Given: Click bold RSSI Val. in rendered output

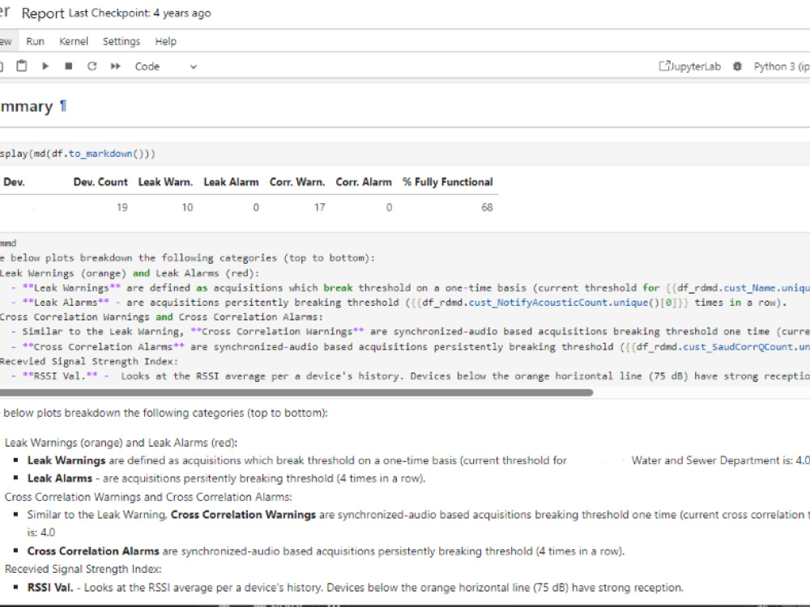Looking at the screenshot, I should [x=50, y=588].
